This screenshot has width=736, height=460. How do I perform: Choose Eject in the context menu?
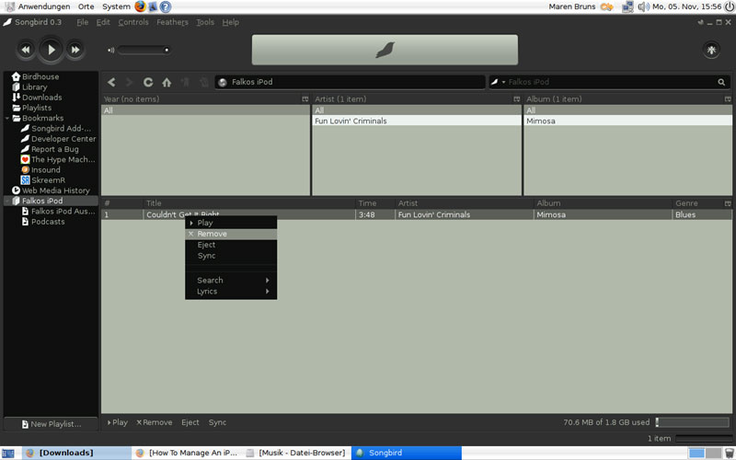[231, 245]
